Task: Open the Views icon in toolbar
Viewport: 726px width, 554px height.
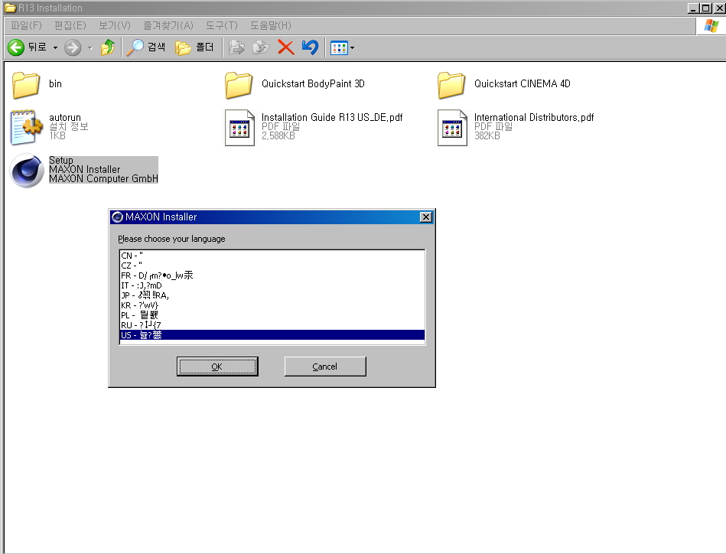Action: click(x=339, y=47)
